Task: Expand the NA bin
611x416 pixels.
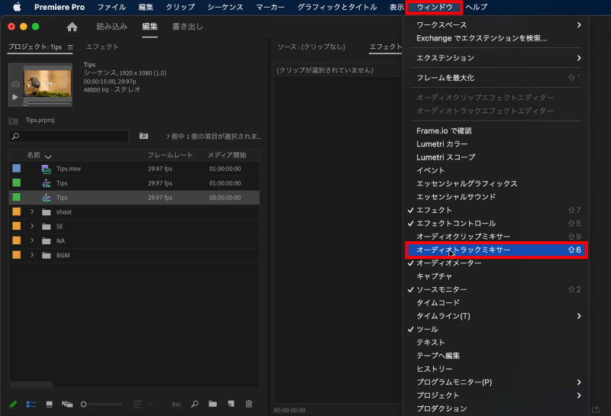Action: click(32, 240)
